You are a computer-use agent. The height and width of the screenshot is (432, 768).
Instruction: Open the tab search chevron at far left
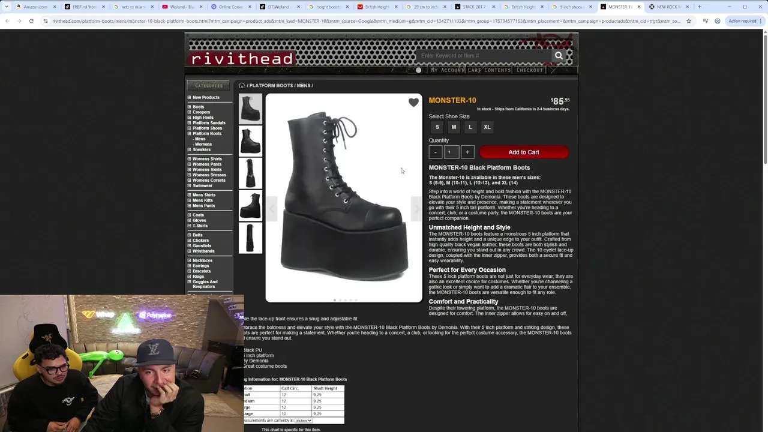(7, 7)
